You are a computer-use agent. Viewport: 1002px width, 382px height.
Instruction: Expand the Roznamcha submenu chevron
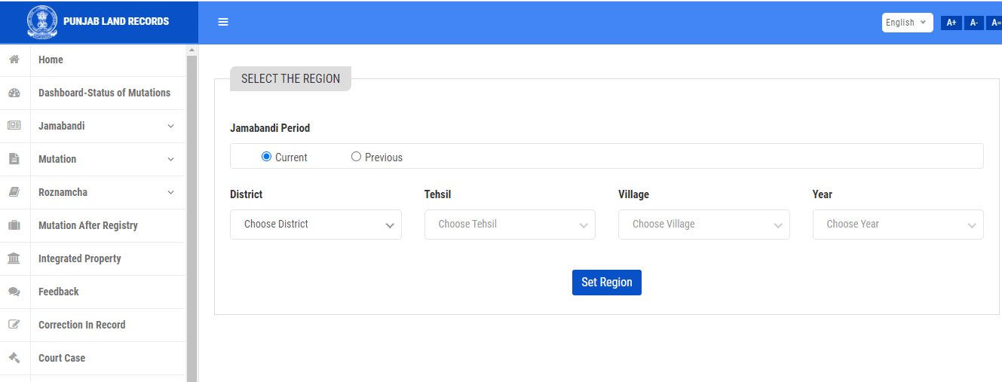coord(170,192)
